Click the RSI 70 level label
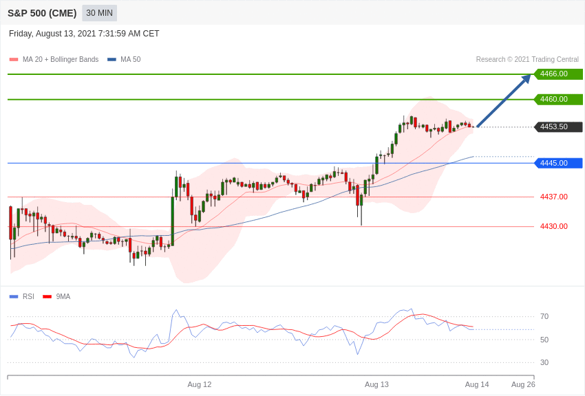Screen dimensions: 585x396 (x=544, y=317)
